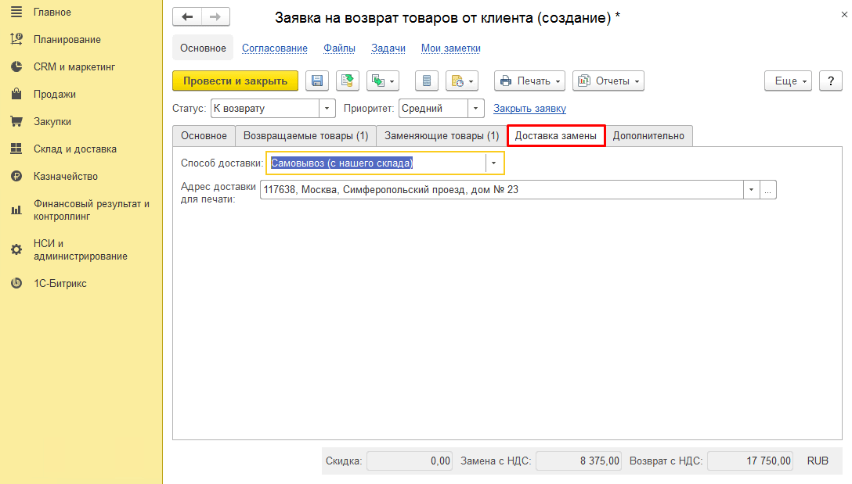Expand the Статус dropdown
The image size is (852, 484).
click(327, 109)
